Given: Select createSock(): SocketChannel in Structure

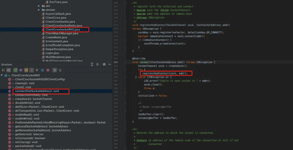Looking at the screenshot, I should [33, 99].
